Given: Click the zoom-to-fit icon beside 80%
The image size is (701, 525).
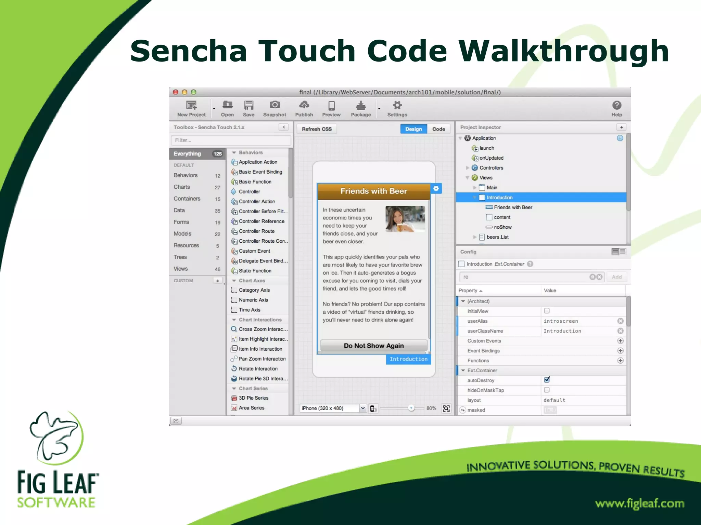Looking at the screenshot, I should pos(446,408).
